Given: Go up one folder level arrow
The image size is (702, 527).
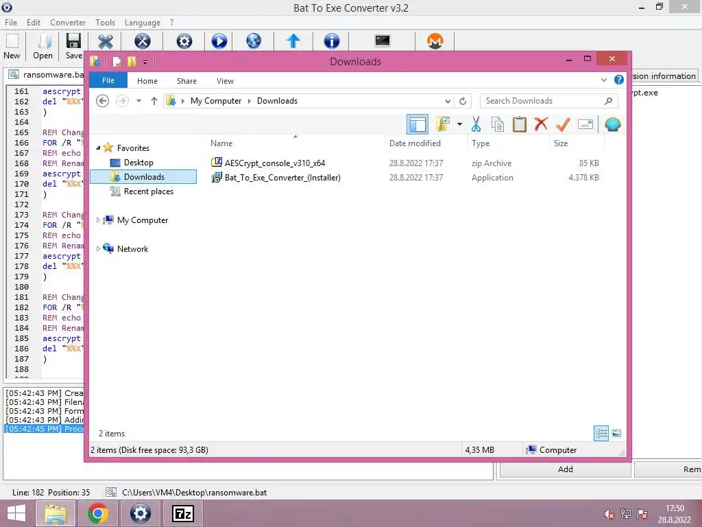Looking at the screenshot, I should [154, 101].
